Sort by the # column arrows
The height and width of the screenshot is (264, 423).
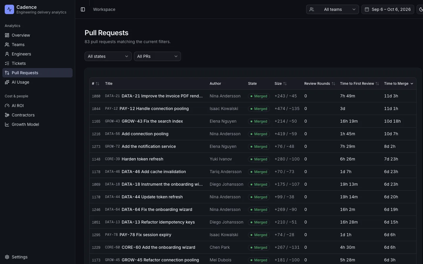tap(98, 84)
